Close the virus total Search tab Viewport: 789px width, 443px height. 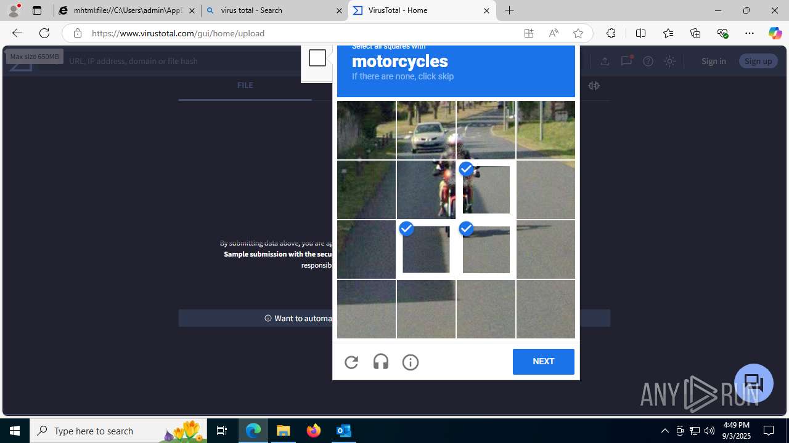pyautogui.click(x=339, y=10)
